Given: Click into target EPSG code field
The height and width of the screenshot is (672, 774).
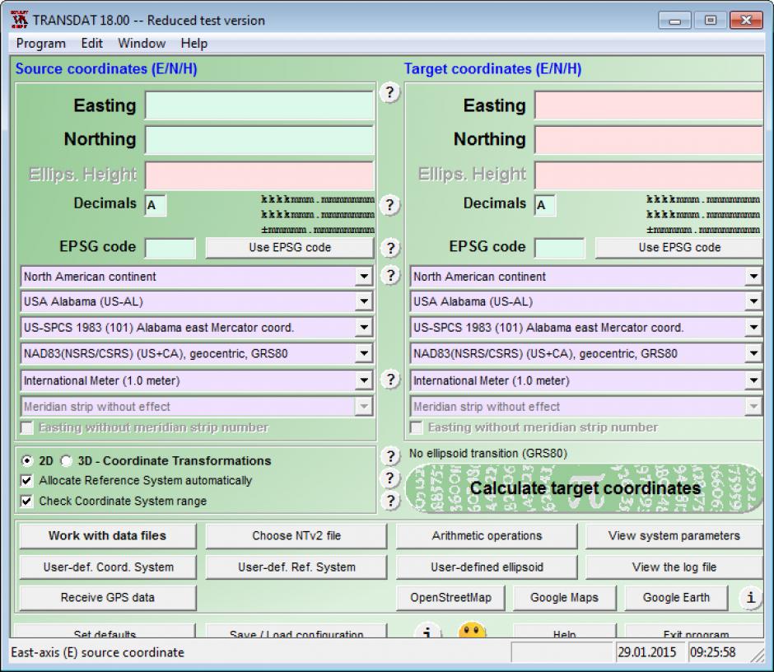Looking at the screenshot, I should pos(560,248).
